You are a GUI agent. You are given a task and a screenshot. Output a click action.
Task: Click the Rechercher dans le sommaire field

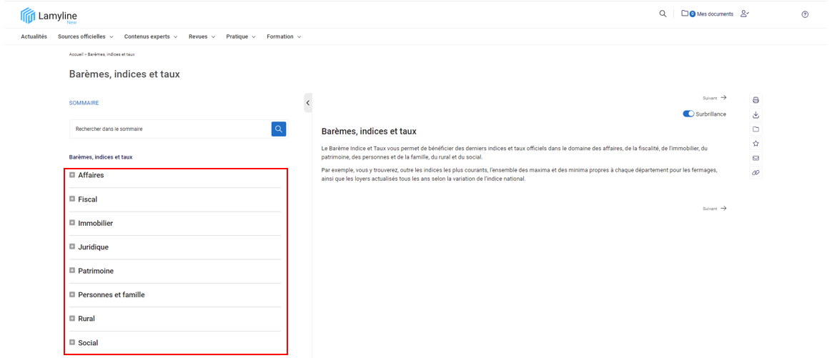point(169,129)
